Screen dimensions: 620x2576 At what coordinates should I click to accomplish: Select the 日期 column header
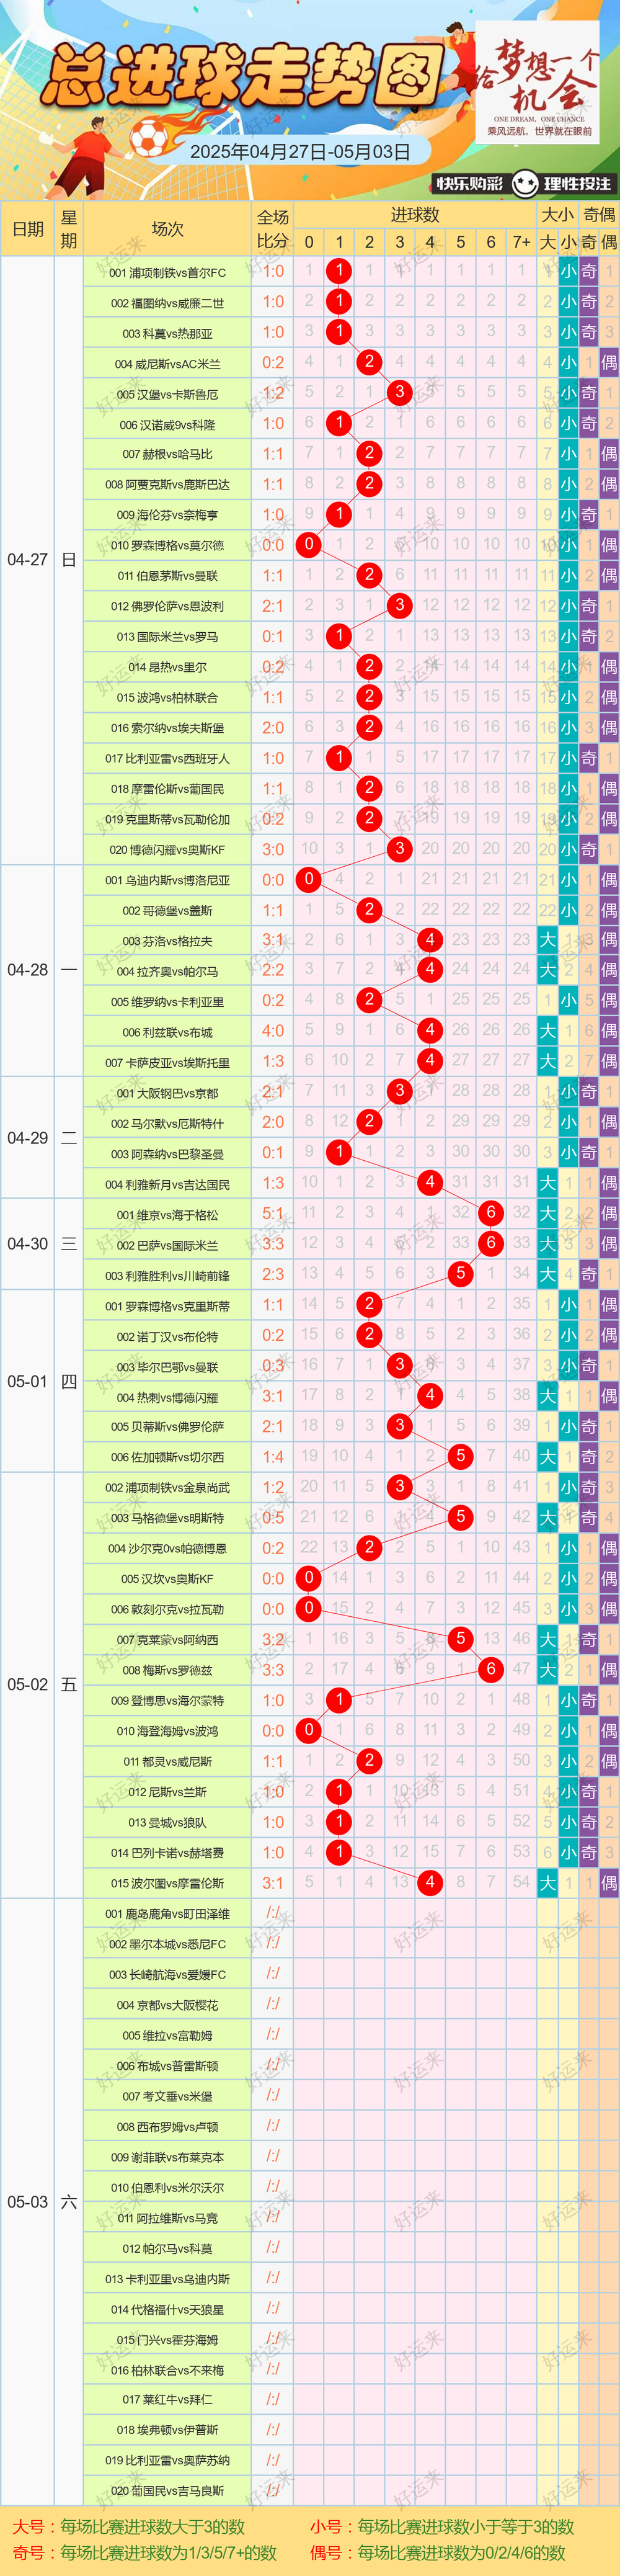[27, 229]
